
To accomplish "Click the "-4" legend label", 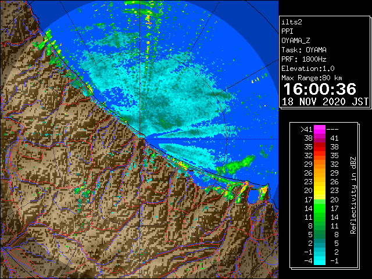I will tap(308, 261).
